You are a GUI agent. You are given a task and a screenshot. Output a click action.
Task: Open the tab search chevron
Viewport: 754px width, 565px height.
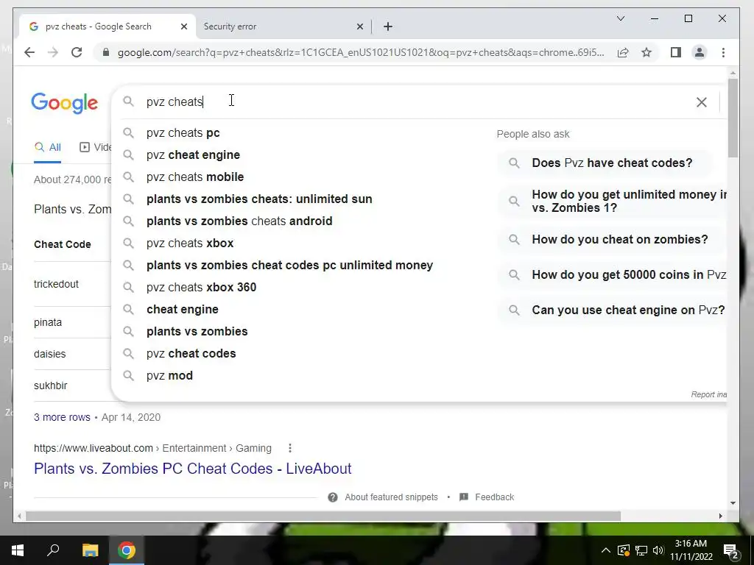point(621,18)
